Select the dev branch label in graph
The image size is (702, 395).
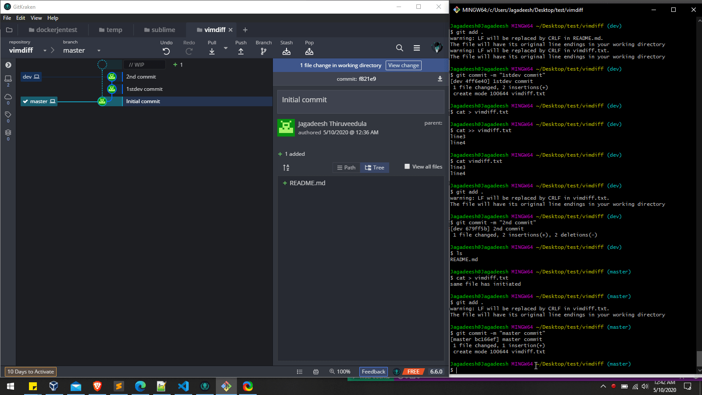30,76
